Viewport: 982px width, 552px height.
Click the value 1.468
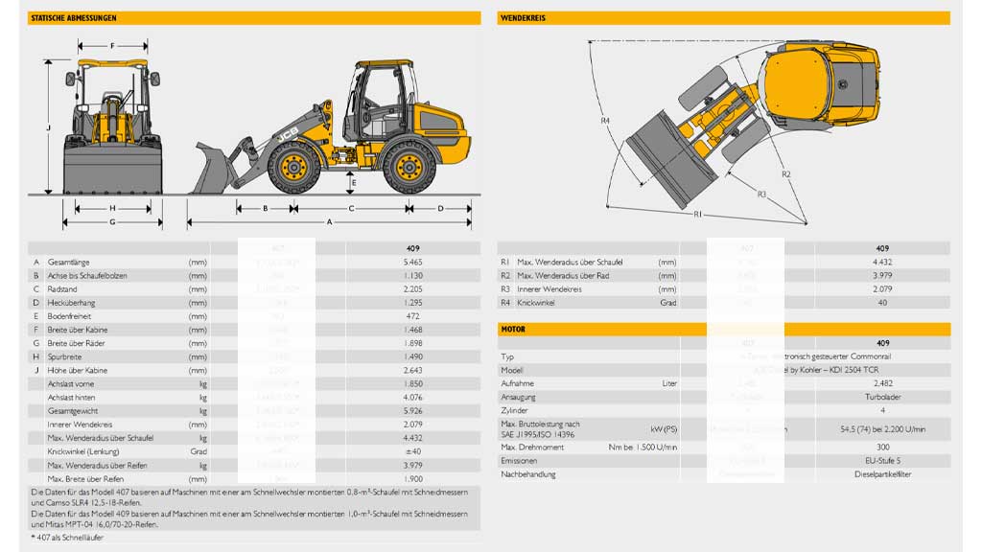point(412,330)
